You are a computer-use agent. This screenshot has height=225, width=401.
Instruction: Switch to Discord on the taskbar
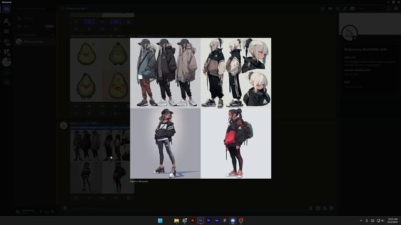point(232,221)
